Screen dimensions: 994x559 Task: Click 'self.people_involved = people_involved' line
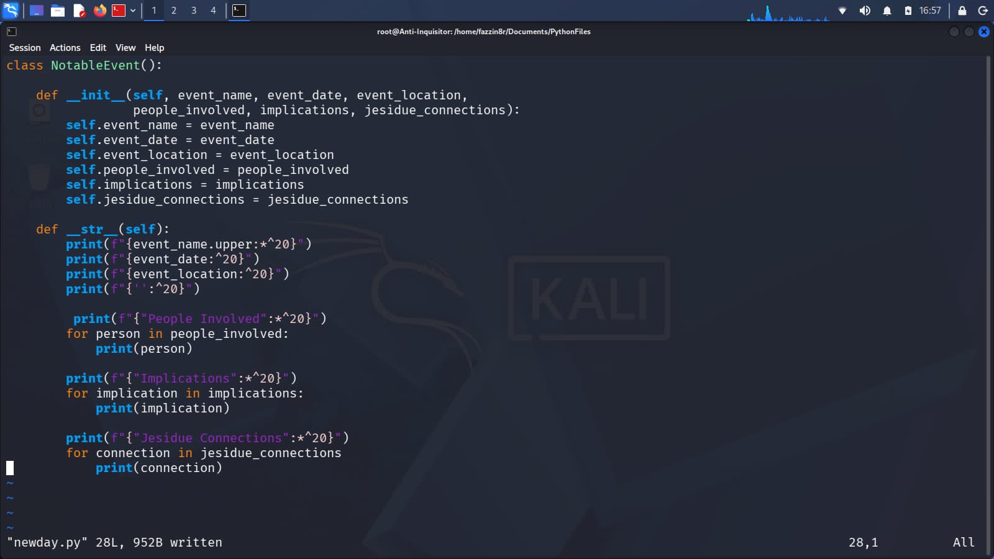(207, 170)
